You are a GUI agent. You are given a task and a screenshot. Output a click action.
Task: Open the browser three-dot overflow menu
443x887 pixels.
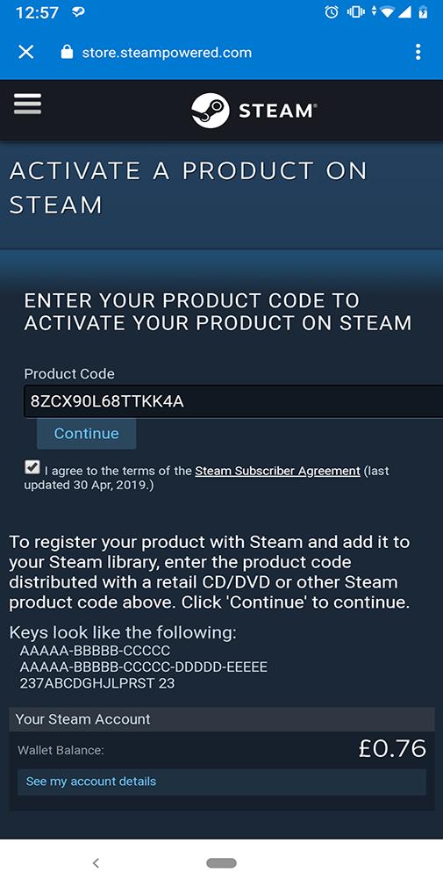coord(418,53)
